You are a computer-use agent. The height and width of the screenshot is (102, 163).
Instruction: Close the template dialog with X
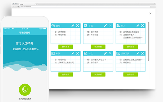(150, 13)
